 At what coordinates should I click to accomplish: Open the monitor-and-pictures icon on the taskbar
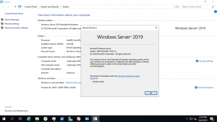pos(54,119)
